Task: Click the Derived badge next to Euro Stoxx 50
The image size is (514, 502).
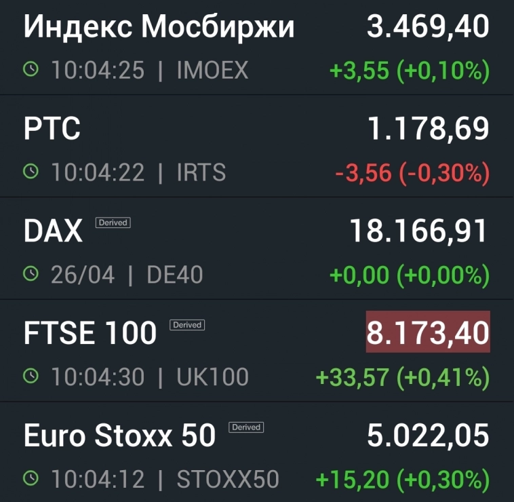Action: tap(246, 427)
